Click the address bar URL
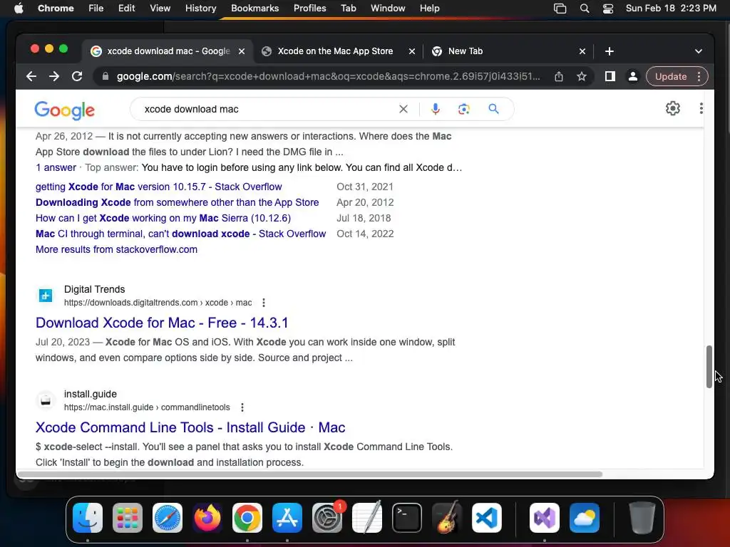Screen dimensions: 730x547 tap(328, 76)
